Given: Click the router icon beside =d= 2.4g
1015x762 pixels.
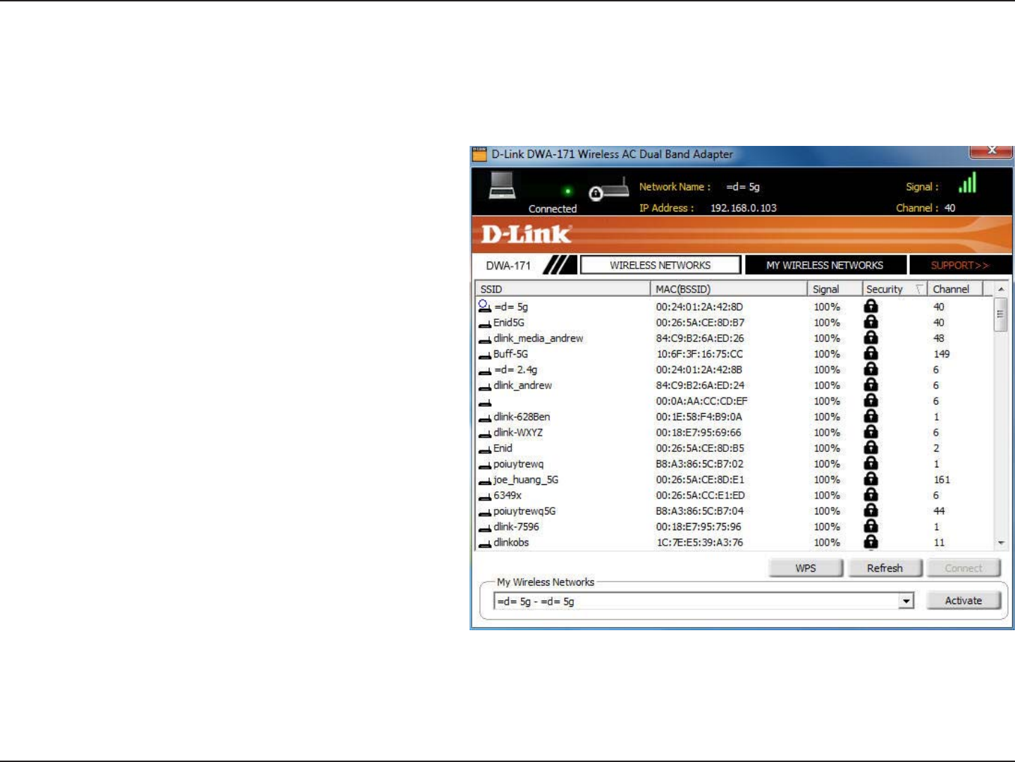Looking at the screenshot, I should [x=485, y=371].
